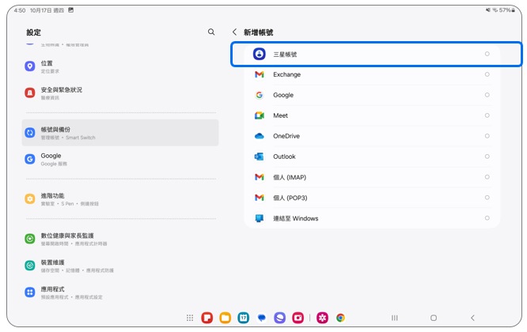Choose 個人 (IMAP) email account

pos(372,177)
